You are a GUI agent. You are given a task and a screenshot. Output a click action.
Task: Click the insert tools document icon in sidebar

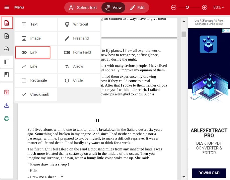pyautogui.click(x=7, y=23)
